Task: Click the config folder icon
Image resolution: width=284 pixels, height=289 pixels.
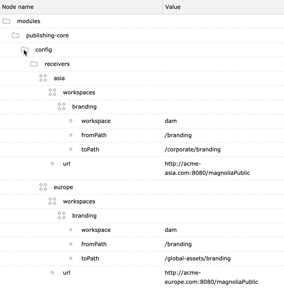Action: (x=25, y=50)
